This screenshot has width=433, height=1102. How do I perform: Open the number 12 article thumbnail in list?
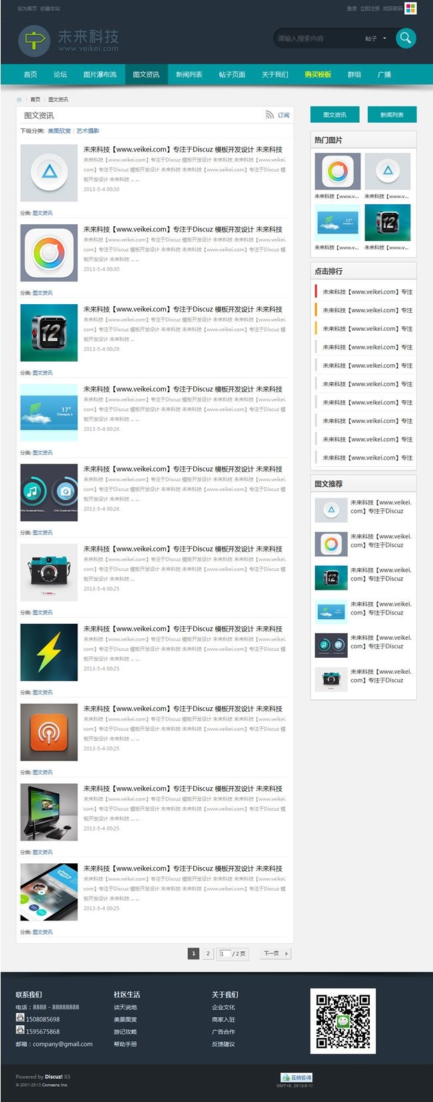49,333
